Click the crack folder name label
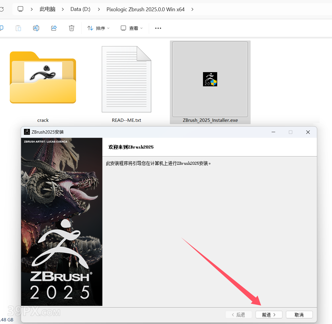 43,120
